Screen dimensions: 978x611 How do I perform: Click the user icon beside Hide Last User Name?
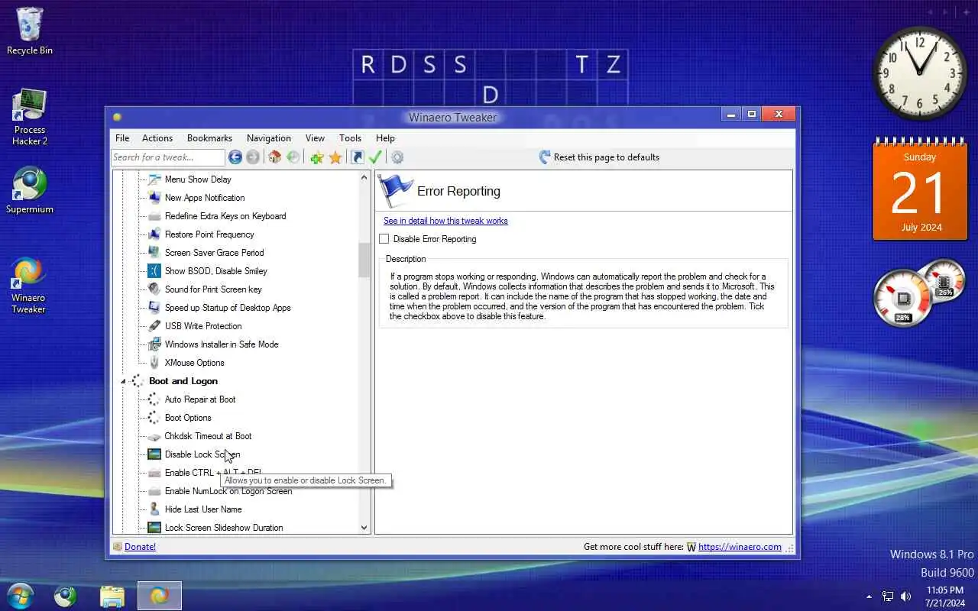click(154, 509)
